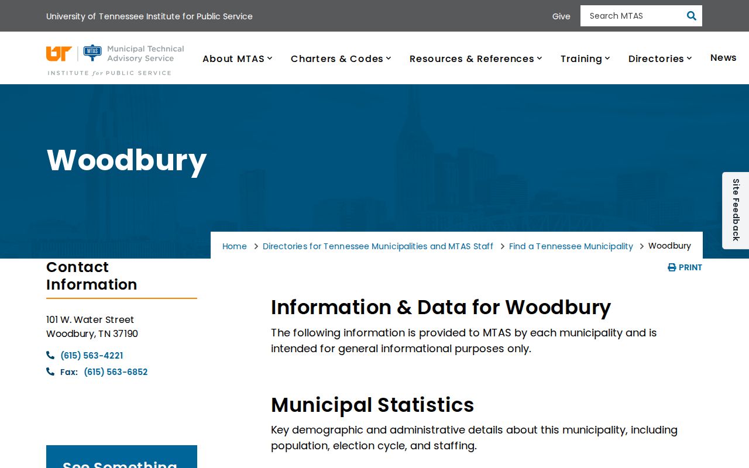Click the Woodbury breadcrumb text
The image size is (749, 468).
click(669, 246)
